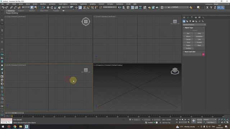This screenshot has width=230, height=129.
Task: Collapse the Name and Color rollout
Action: pyautogui.click(x=190, y=52)
